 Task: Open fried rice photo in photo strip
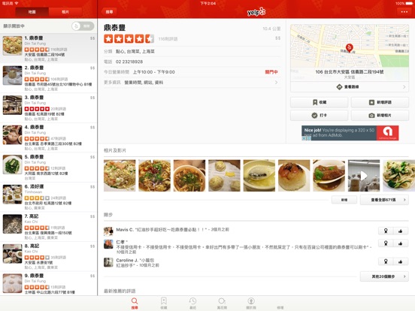120,175
